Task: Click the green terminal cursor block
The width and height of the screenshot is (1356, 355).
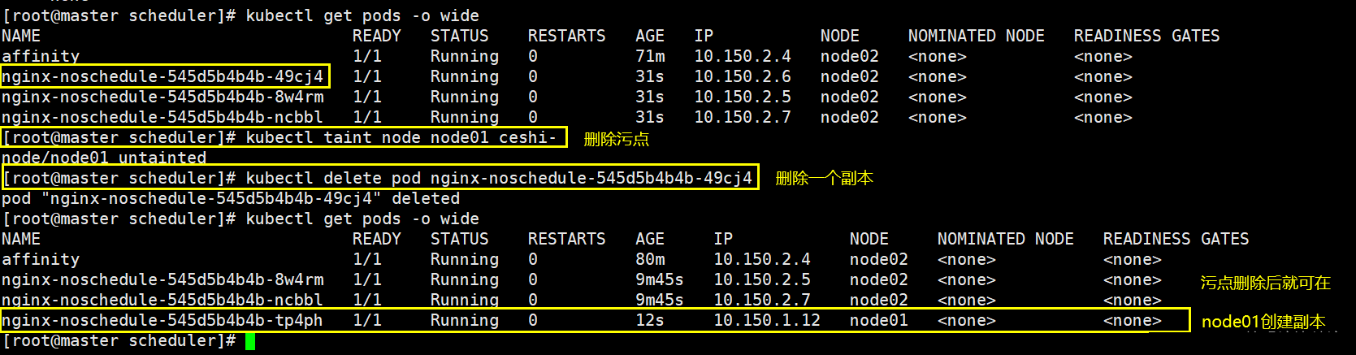Action: click(250, 341)
